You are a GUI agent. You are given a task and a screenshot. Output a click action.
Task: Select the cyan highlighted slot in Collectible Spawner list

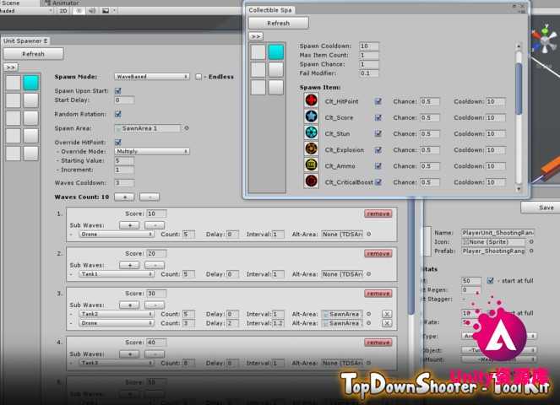pyautogui.click(x=276, y=52)
